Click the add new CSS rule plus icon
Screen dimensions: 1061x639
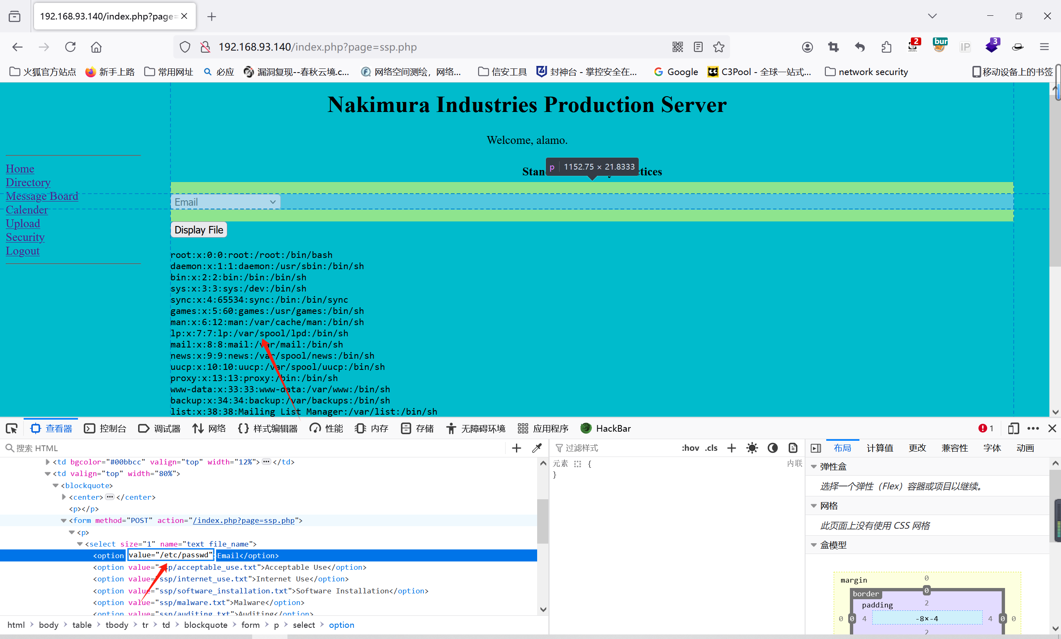732,448
